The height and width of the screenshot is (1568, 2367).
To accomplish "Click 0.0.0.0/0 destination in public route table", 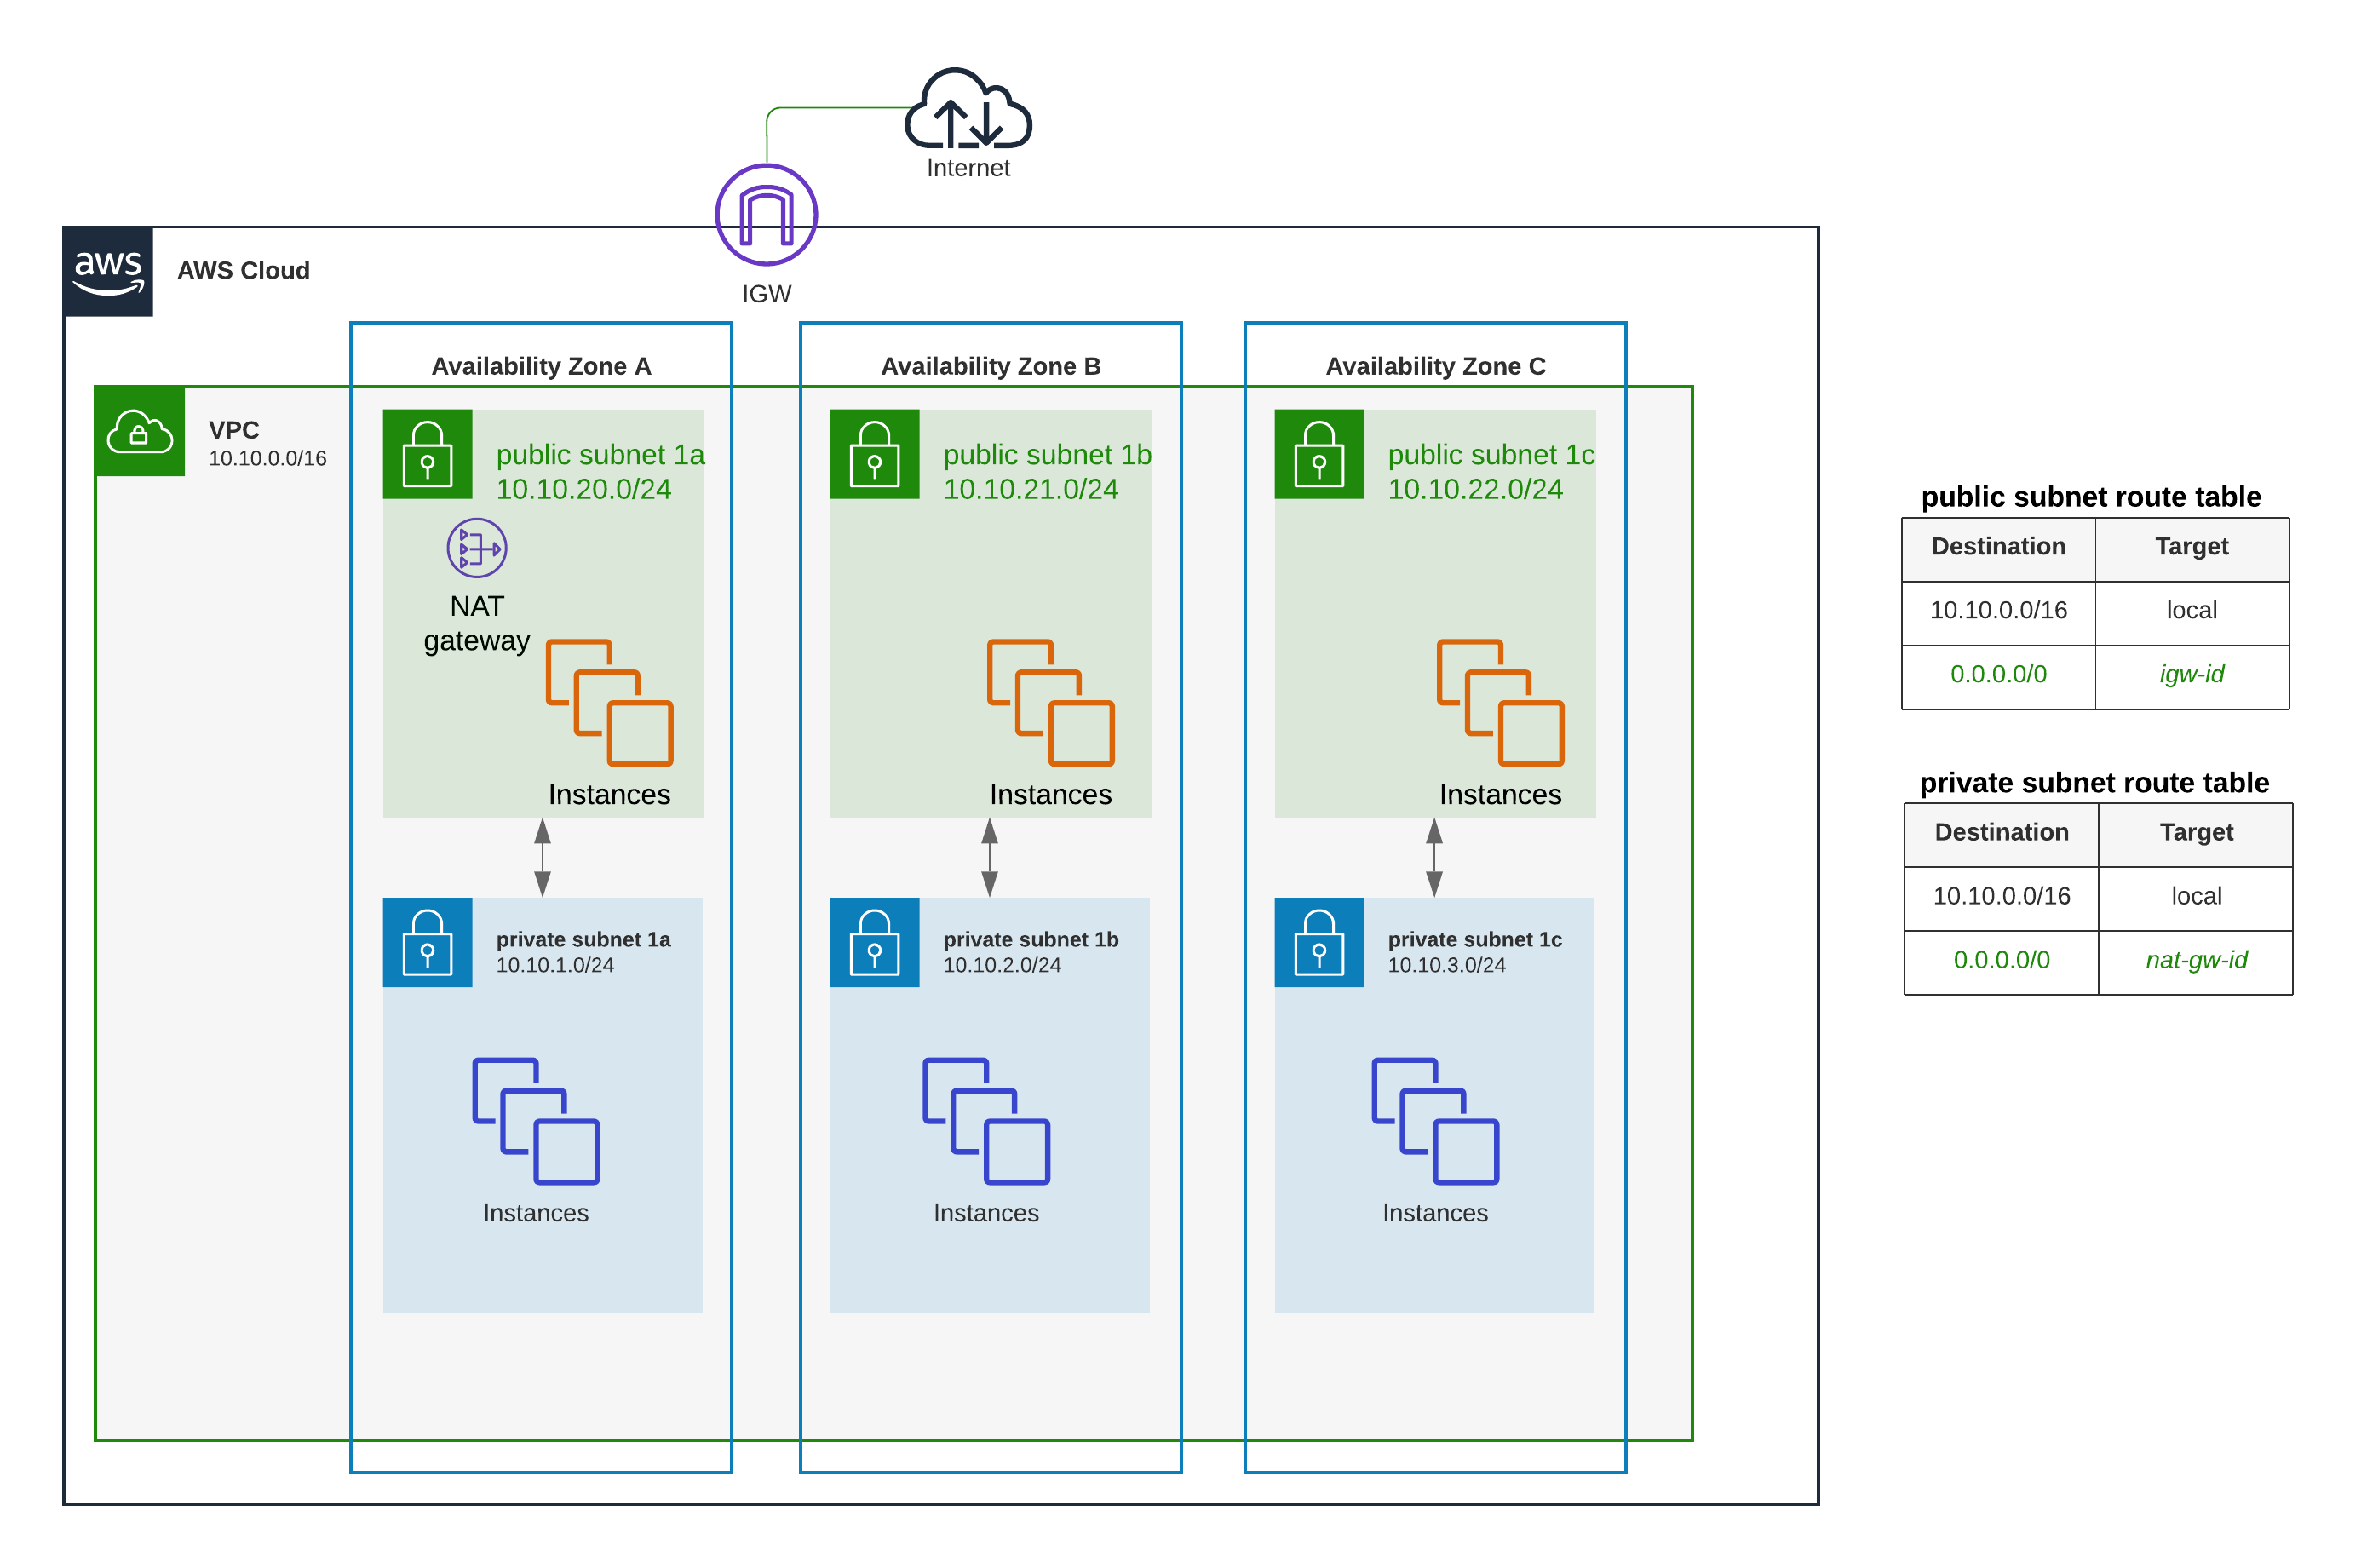I will pos(1997,674).
